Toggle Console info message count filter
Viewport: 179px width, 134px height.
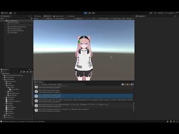point(123,84)
